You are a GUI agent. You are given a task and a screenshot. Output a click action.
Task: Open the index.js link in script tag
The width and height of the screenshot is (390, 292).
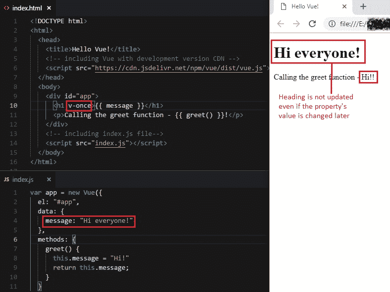(x=110, y=143)
